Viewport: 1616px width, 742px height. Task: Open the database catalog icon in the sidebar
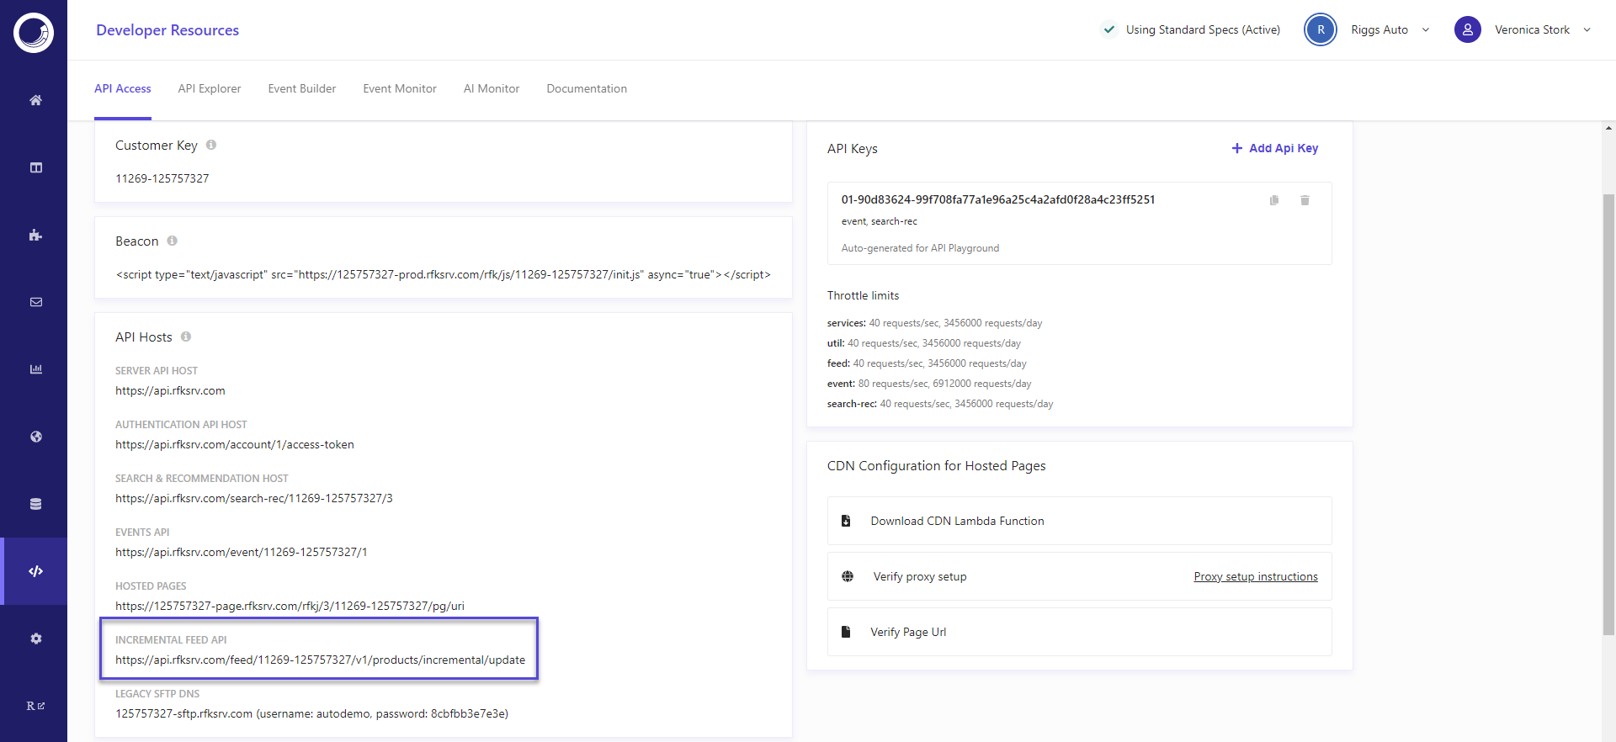pos(35,504)
